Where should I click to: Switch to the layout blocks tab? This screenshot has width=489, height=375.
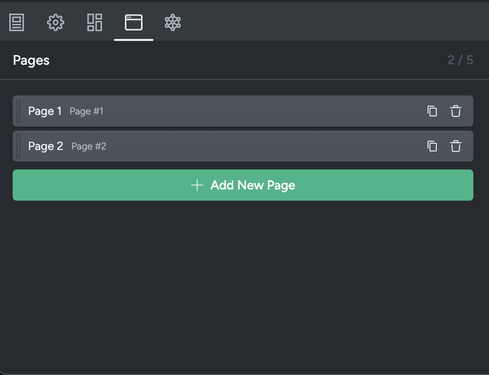(95, 22)
